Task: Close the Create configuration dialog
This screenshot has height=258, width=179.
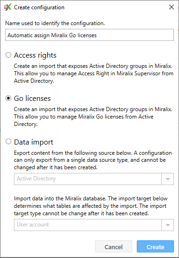Action: pyautogui.click(x=172, y=7)
